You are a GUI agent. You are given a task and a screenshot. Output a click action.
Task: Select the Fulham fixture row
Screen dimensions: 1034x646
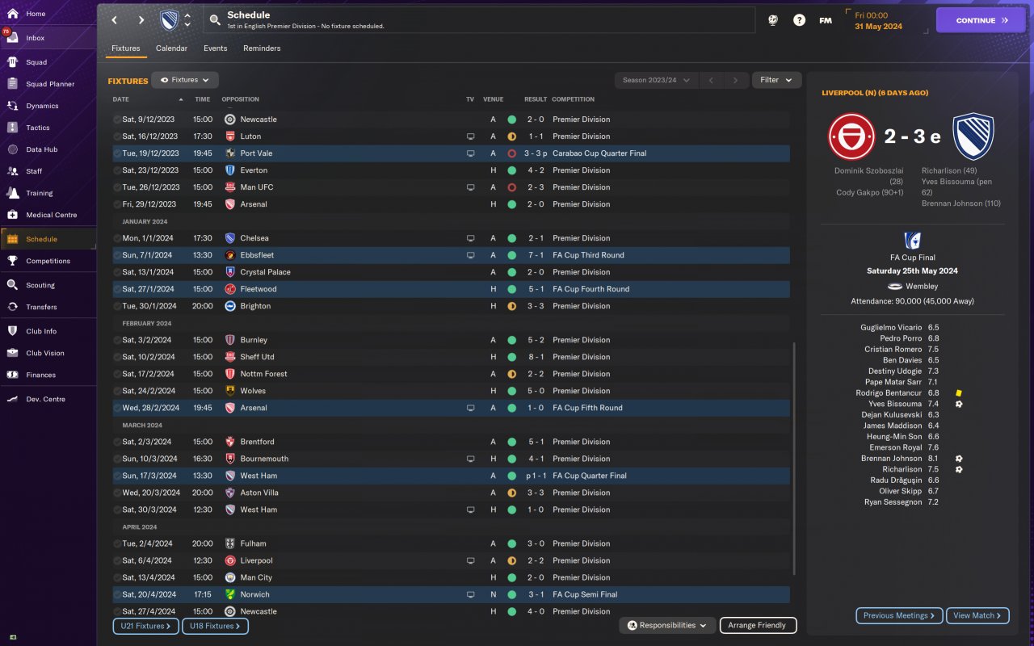[x=451, y=543]
